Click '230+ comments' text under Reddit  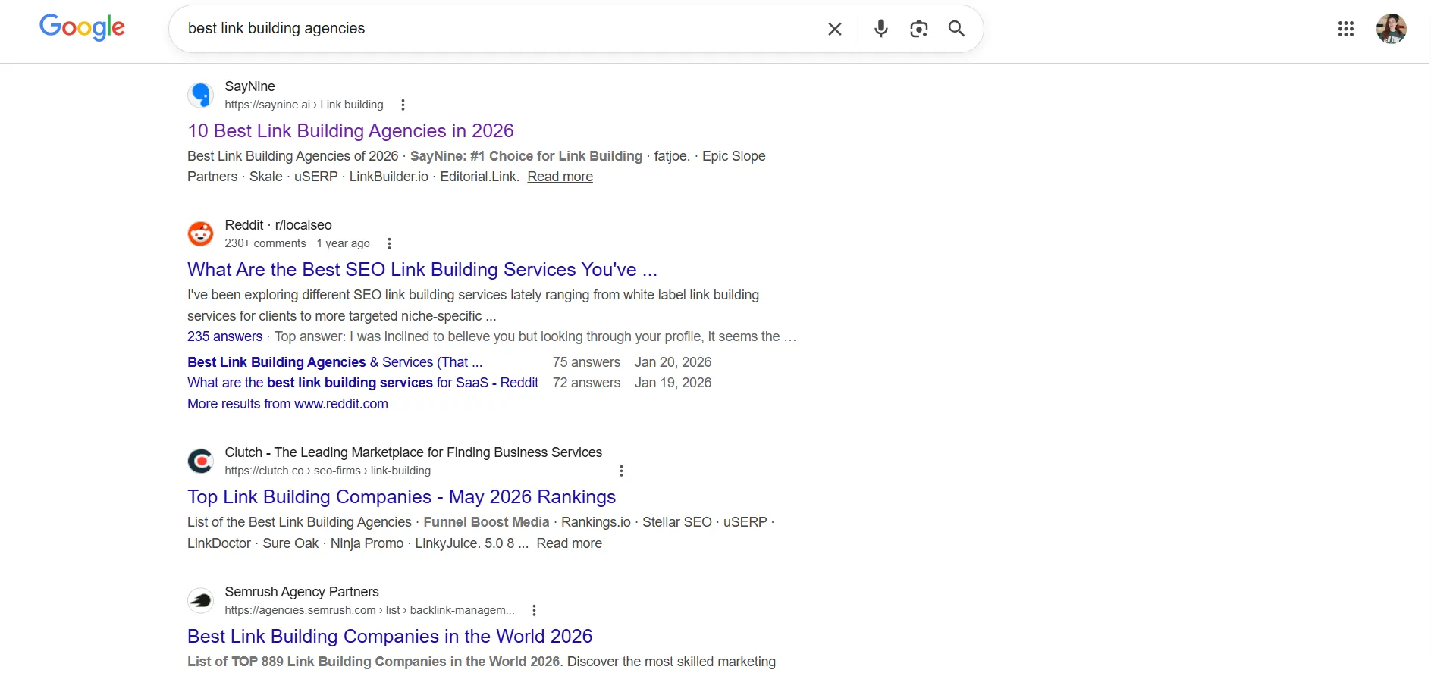click(x=265, y=243)
